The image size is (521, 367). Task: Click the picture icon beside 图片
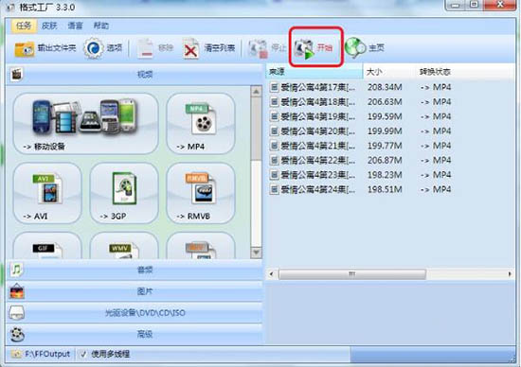pyautogui.click(x=17, y=291)
